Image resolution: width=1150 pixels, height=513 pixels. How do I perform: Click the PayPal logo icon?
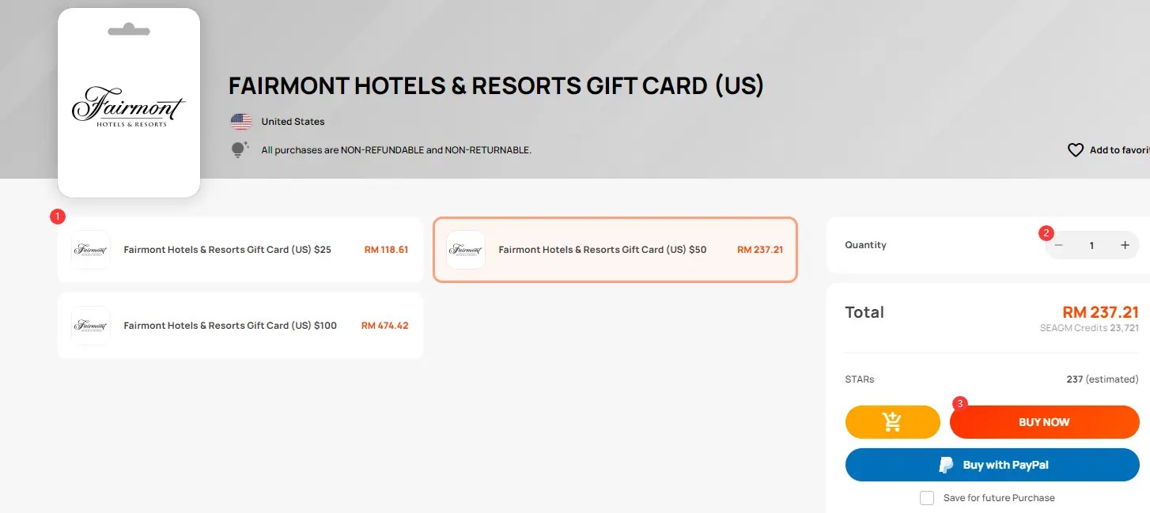tap(946, 465)
